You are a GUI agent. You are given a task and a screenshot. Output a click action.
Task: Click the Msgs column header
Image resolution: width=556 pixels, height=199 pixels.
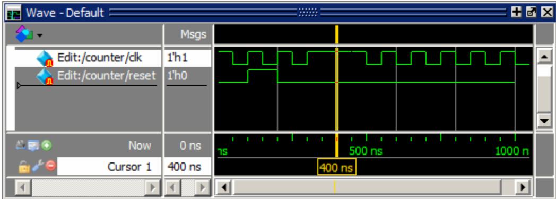tap(193, 34)
